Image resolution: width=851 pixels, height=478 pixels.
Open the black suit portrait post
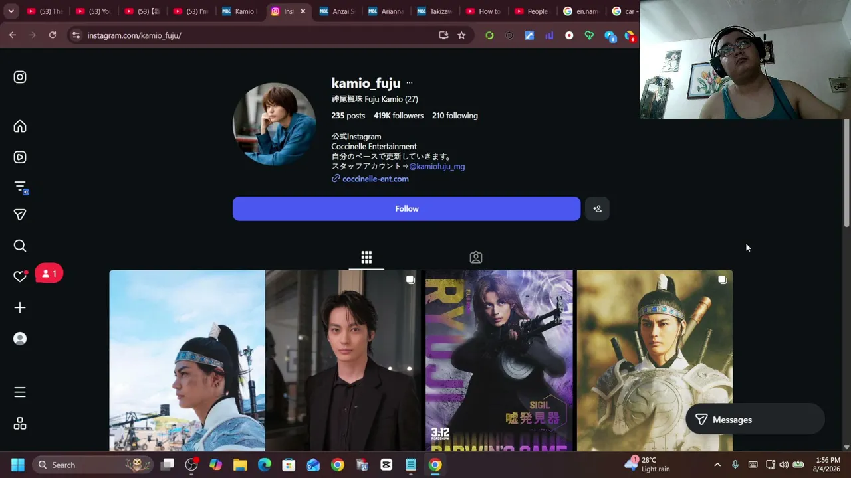point(343,360)
